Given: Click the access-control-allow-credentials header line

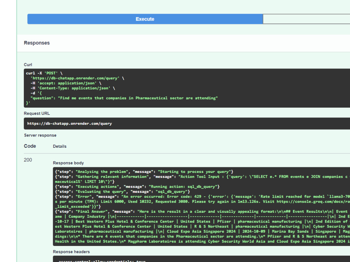Looking at the screenshot, I should (x=102, y=261).
